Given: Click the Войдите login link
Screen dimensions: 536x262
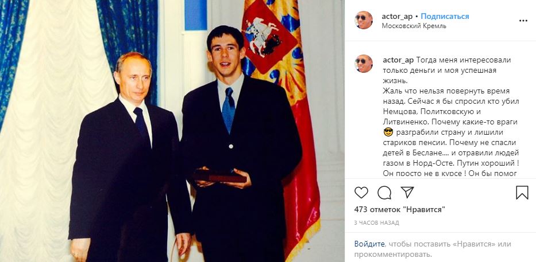Looking at the screenshot, I should 369,244.
